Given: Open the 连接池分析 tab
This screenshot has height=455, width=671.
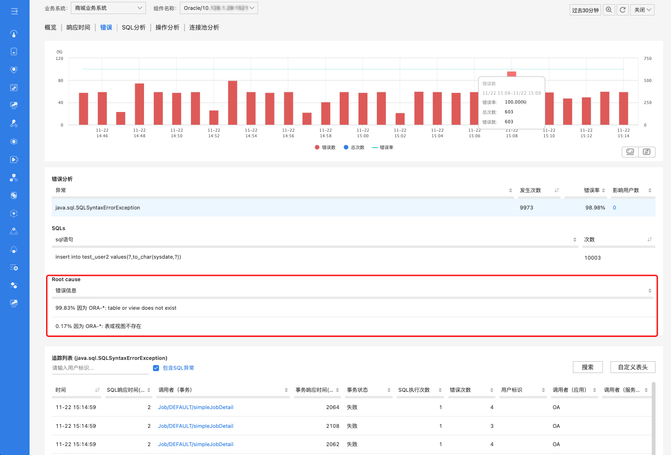Looking at the screenshot, I should click(x=204, y=27).
